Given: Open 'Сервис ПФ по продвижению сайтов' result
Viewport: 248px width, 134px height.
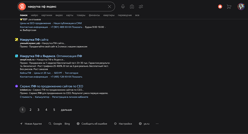Looking at the screenshot, I should 51,86.
